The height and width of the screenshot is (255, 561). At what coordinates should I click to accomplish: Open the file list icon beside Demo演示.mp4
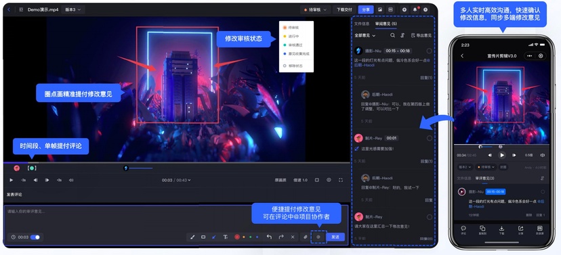point(21,9)
